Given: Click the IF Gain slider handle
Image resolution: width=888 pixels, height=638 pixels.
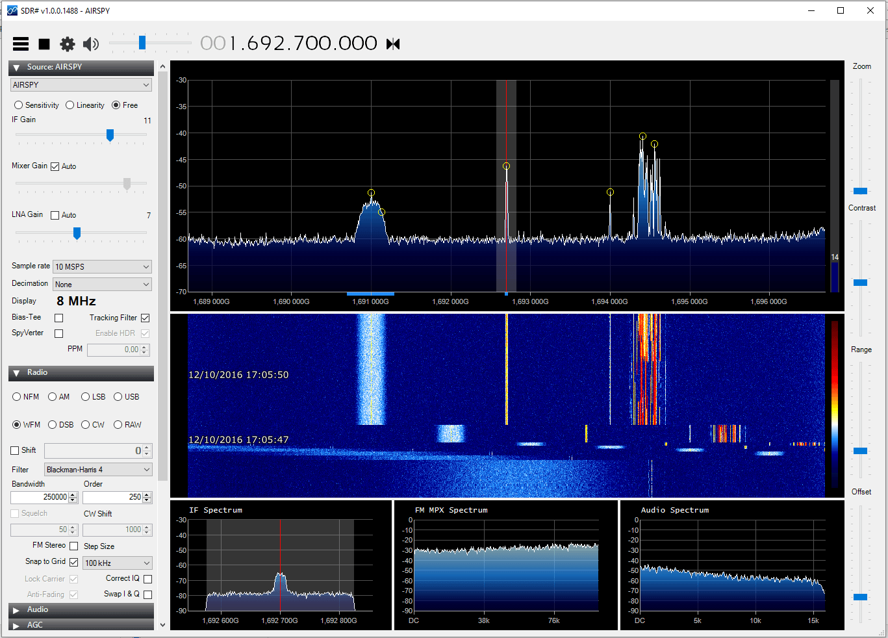Looking at the screenshot, I should coord(110,135).
